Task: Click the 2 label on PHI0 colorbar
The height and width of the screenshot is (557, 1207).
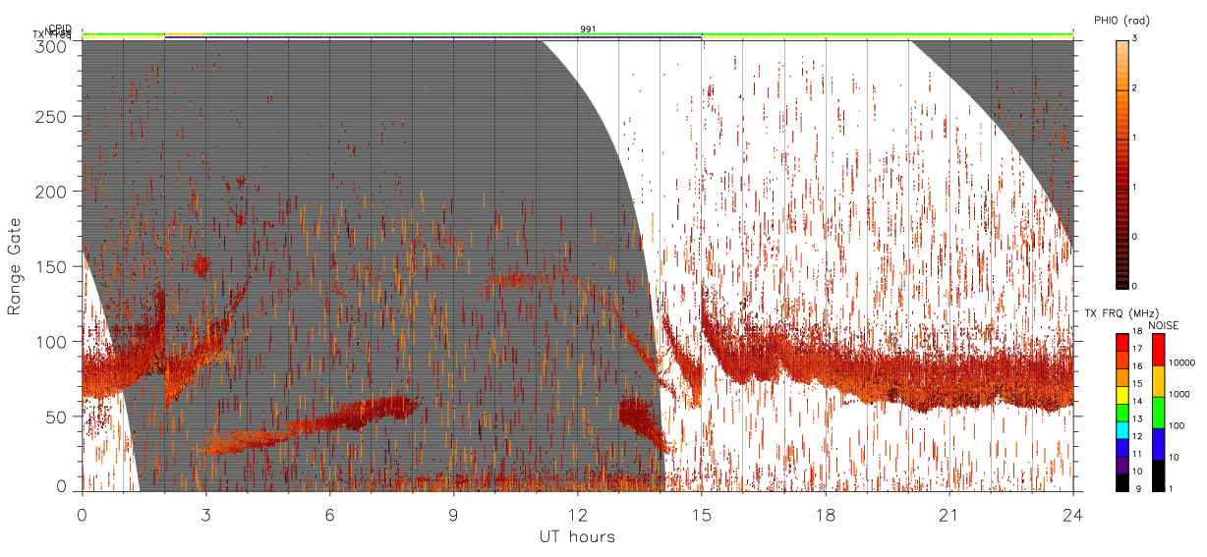Action: [x=1134, y=89]
